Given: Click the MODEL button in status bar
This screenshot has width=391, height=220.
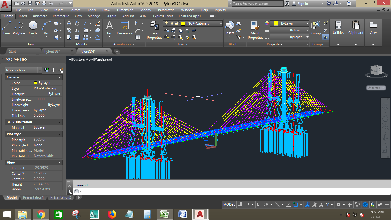Looking at the screenshot, I should pyautogui.click(x=229, y=205).
